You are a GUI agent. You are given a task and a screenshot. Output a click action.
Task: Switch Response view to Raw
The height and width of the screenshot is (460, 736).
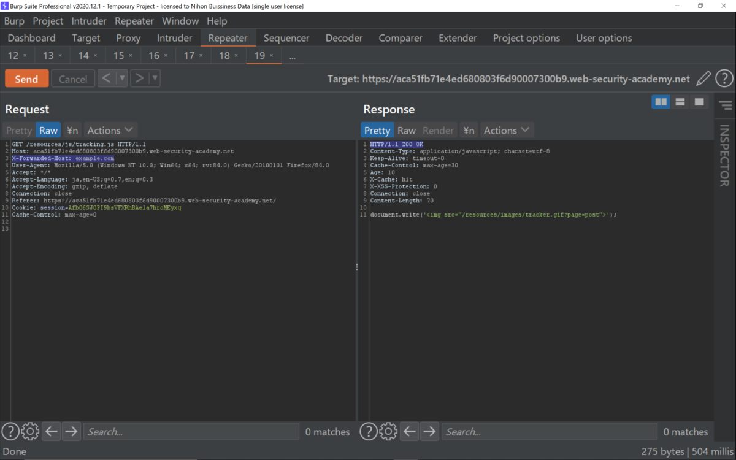[407, 130]
